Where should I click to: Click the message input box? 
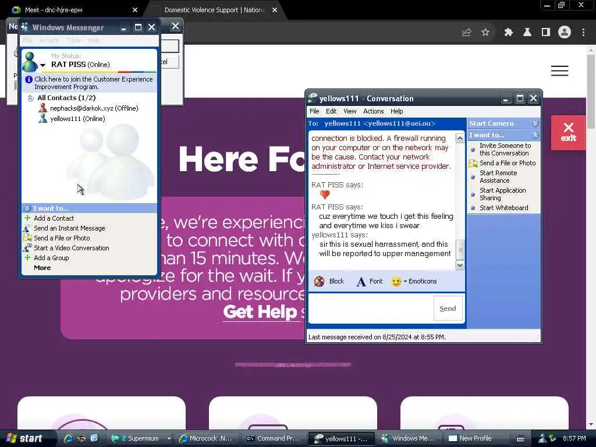pyautogui.click(x=371, y=308)
